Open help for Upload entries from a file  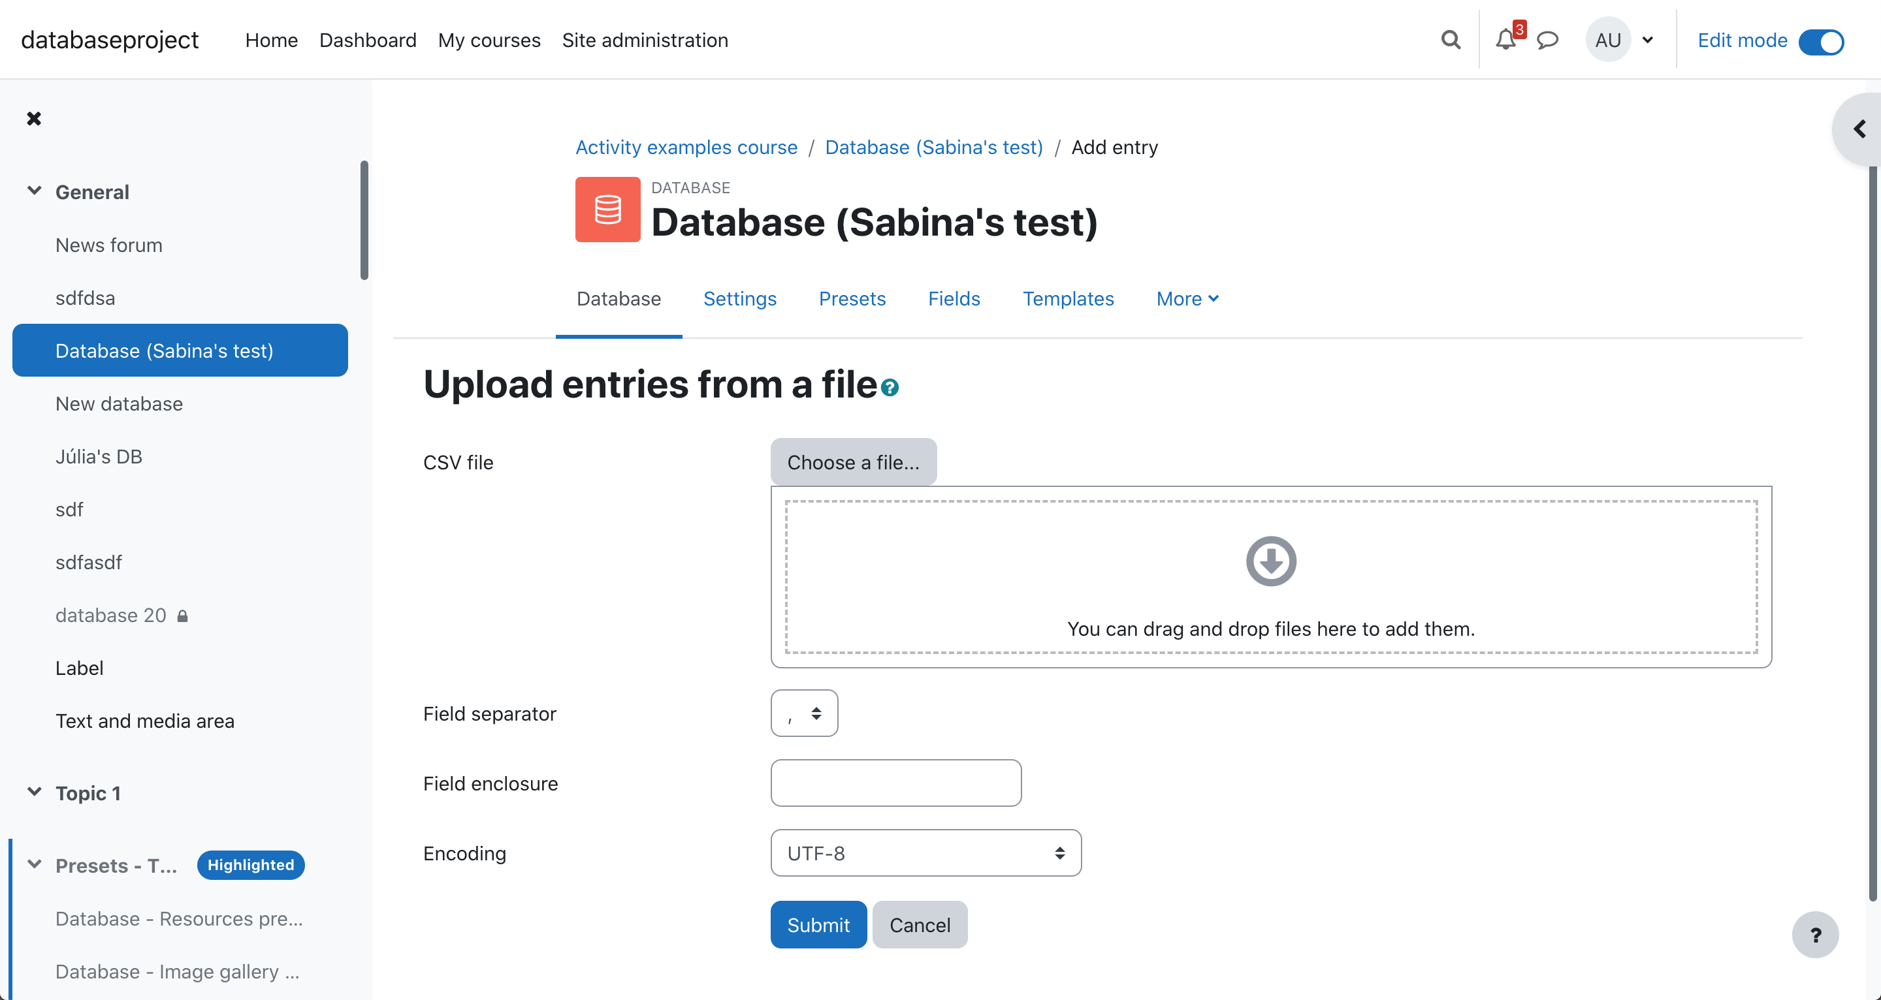pos(890,388)
